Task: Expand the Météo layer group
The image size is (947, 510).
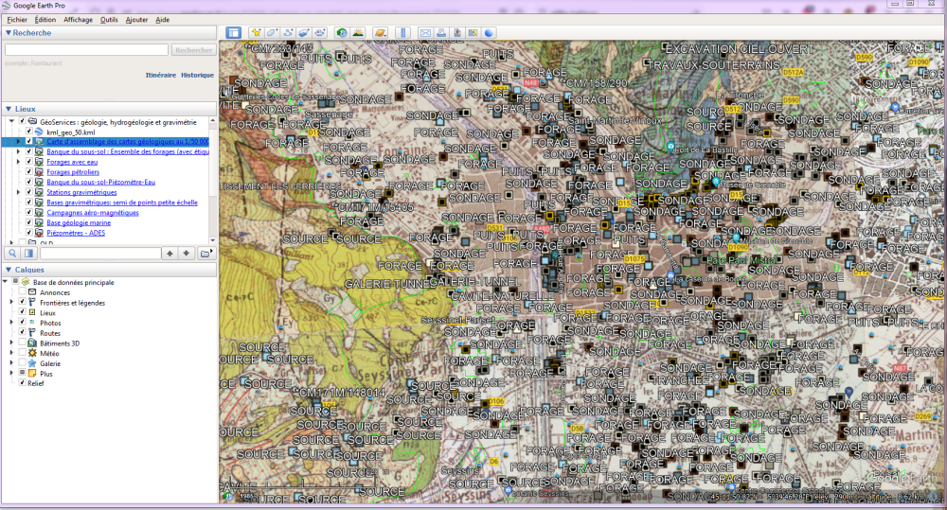Action: (x=11, y=353)
